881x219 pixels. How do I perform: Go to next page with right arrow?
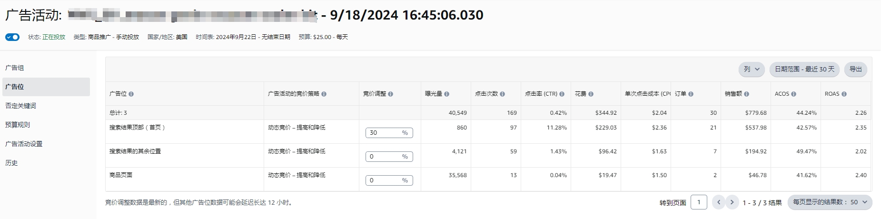732,202
